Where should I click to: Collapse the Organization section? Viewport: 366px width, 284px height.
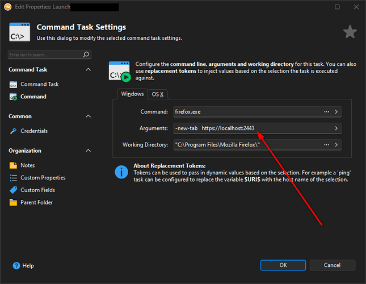(88, 151)
